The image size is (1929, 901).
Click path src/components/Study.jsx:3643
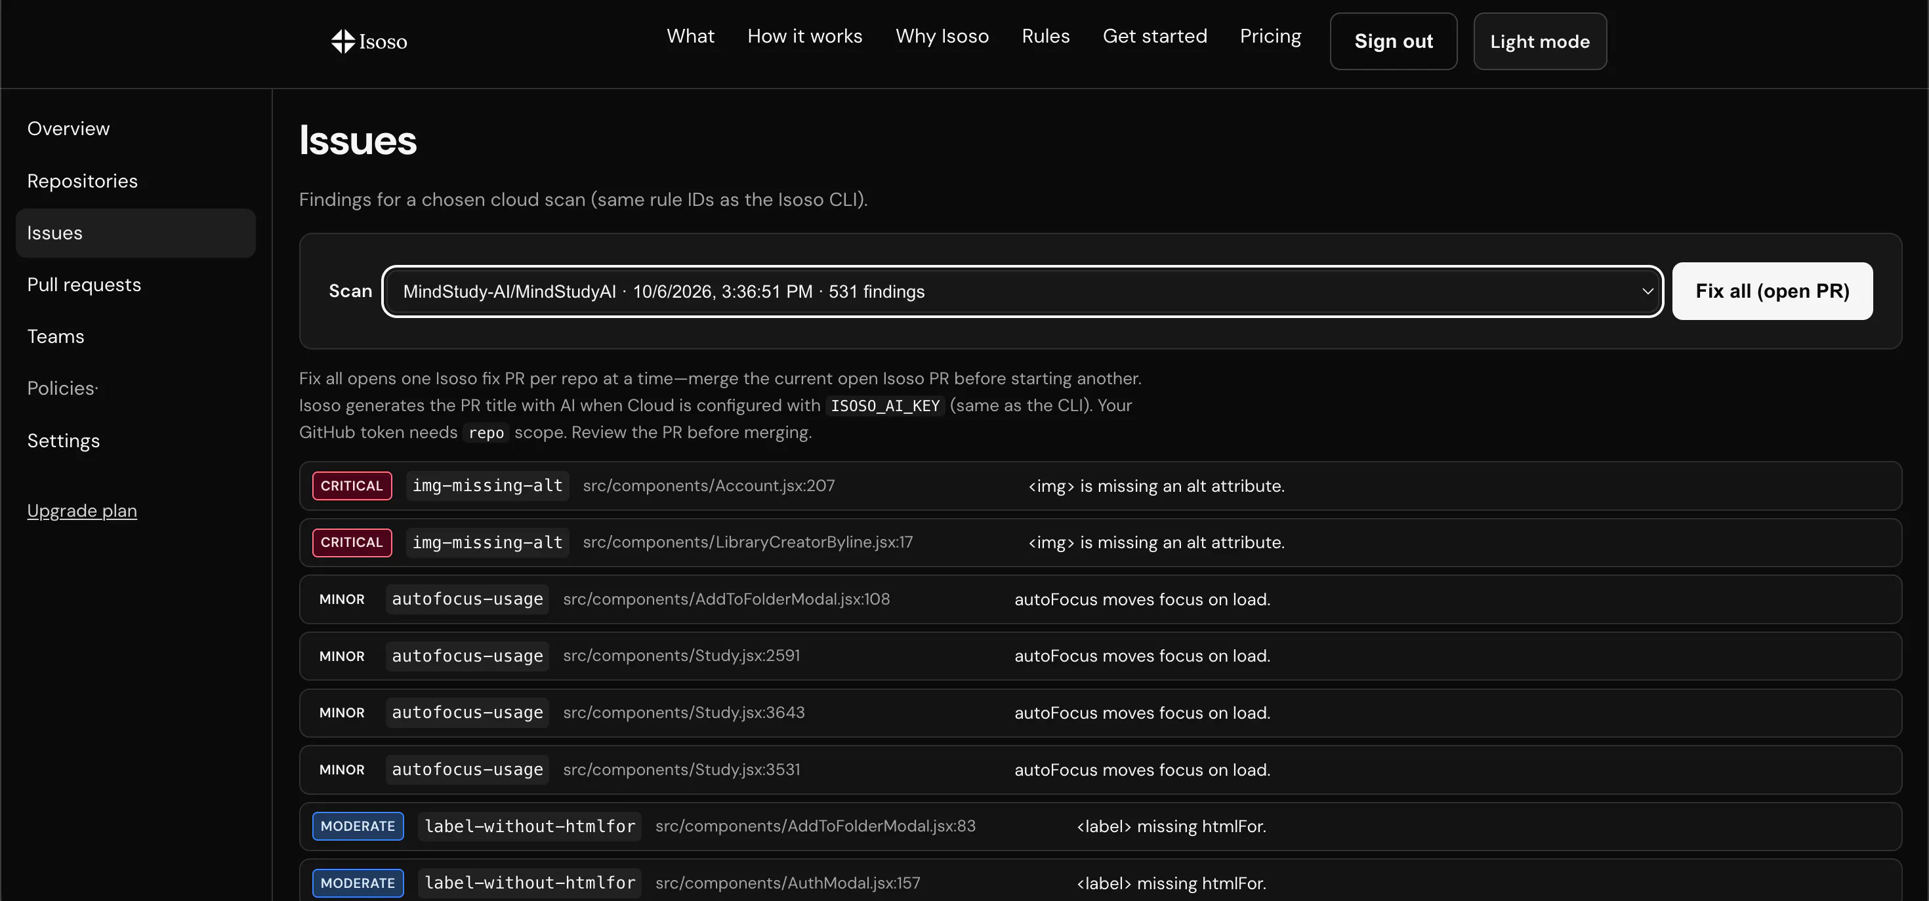[x=684, y=712]
